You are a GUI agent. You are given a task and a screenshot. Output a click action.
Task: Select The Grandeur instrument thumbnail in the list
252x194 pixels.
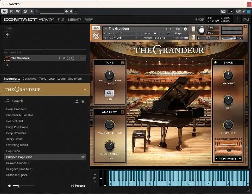[7, 58]
